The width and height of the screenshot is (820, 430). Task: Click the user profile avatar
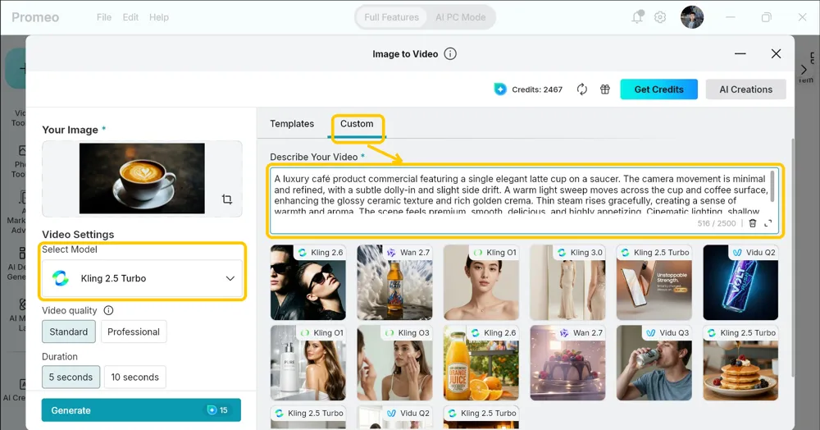(692, 17)
